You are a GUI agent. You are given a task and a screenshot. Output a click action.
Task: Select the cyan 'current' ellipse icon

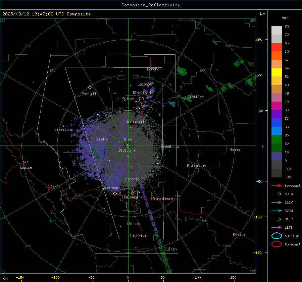(x=276, y=236)
